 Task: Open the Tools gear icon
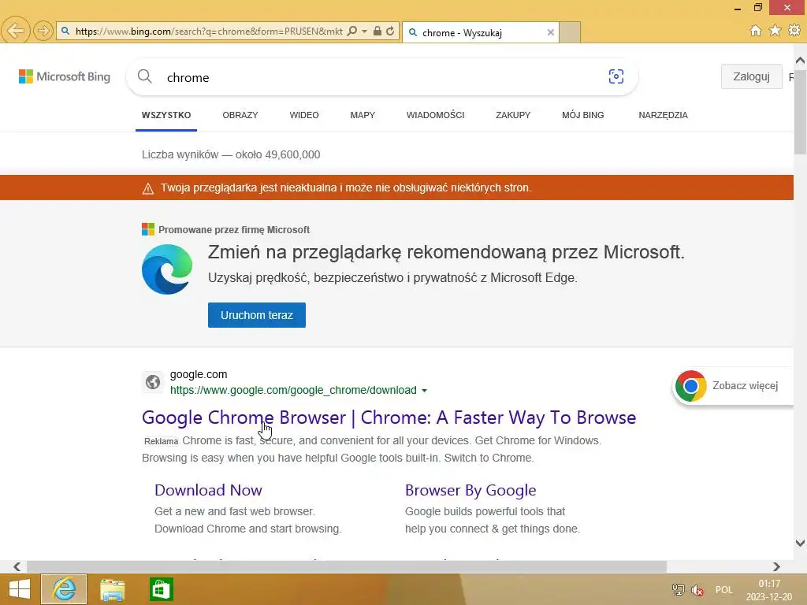click(x=794, y=31)
